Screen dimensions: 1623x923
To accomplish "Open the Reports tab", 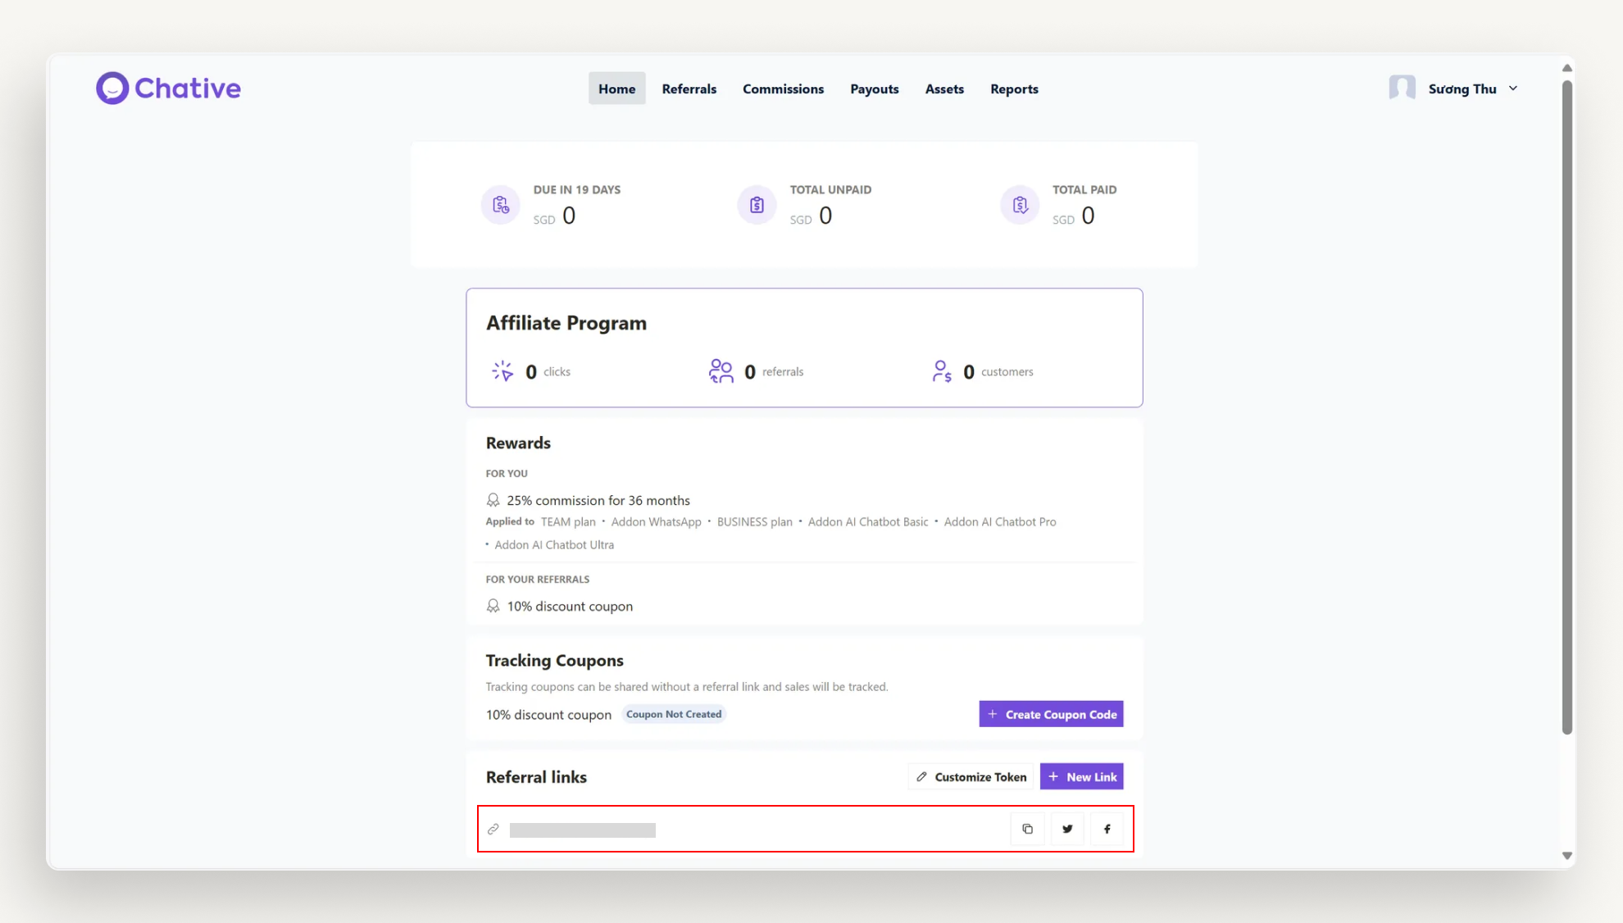I will [x=1014, y=89].
